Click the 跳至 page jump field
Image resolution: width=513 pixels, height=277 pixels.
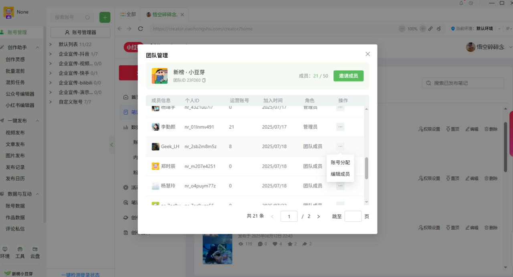coord(353,216)
